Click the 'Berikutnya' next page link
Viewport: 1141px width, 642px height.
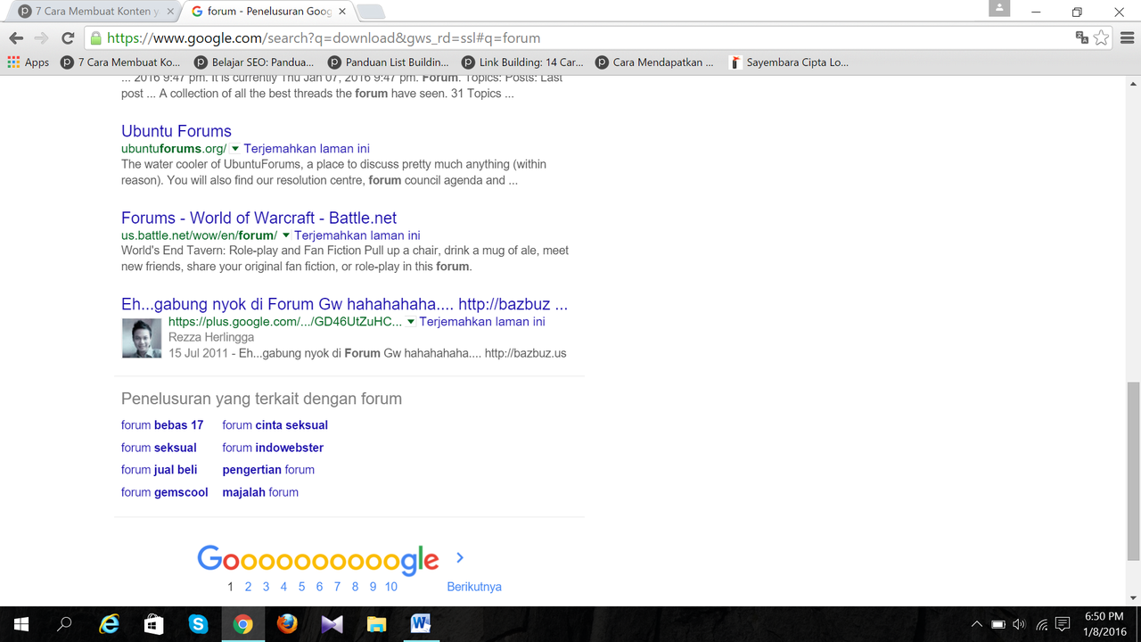click(474, 587)
